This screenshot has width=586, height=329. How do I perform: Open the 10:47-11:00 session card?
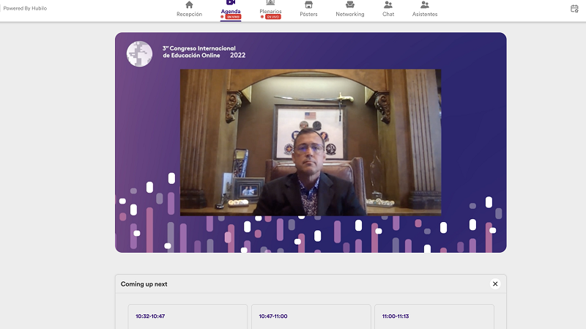click(311, 317)
